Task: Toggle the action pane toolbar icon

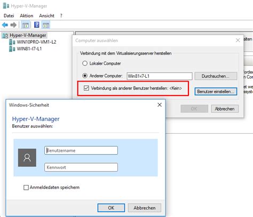Action: tap(46, 25)
